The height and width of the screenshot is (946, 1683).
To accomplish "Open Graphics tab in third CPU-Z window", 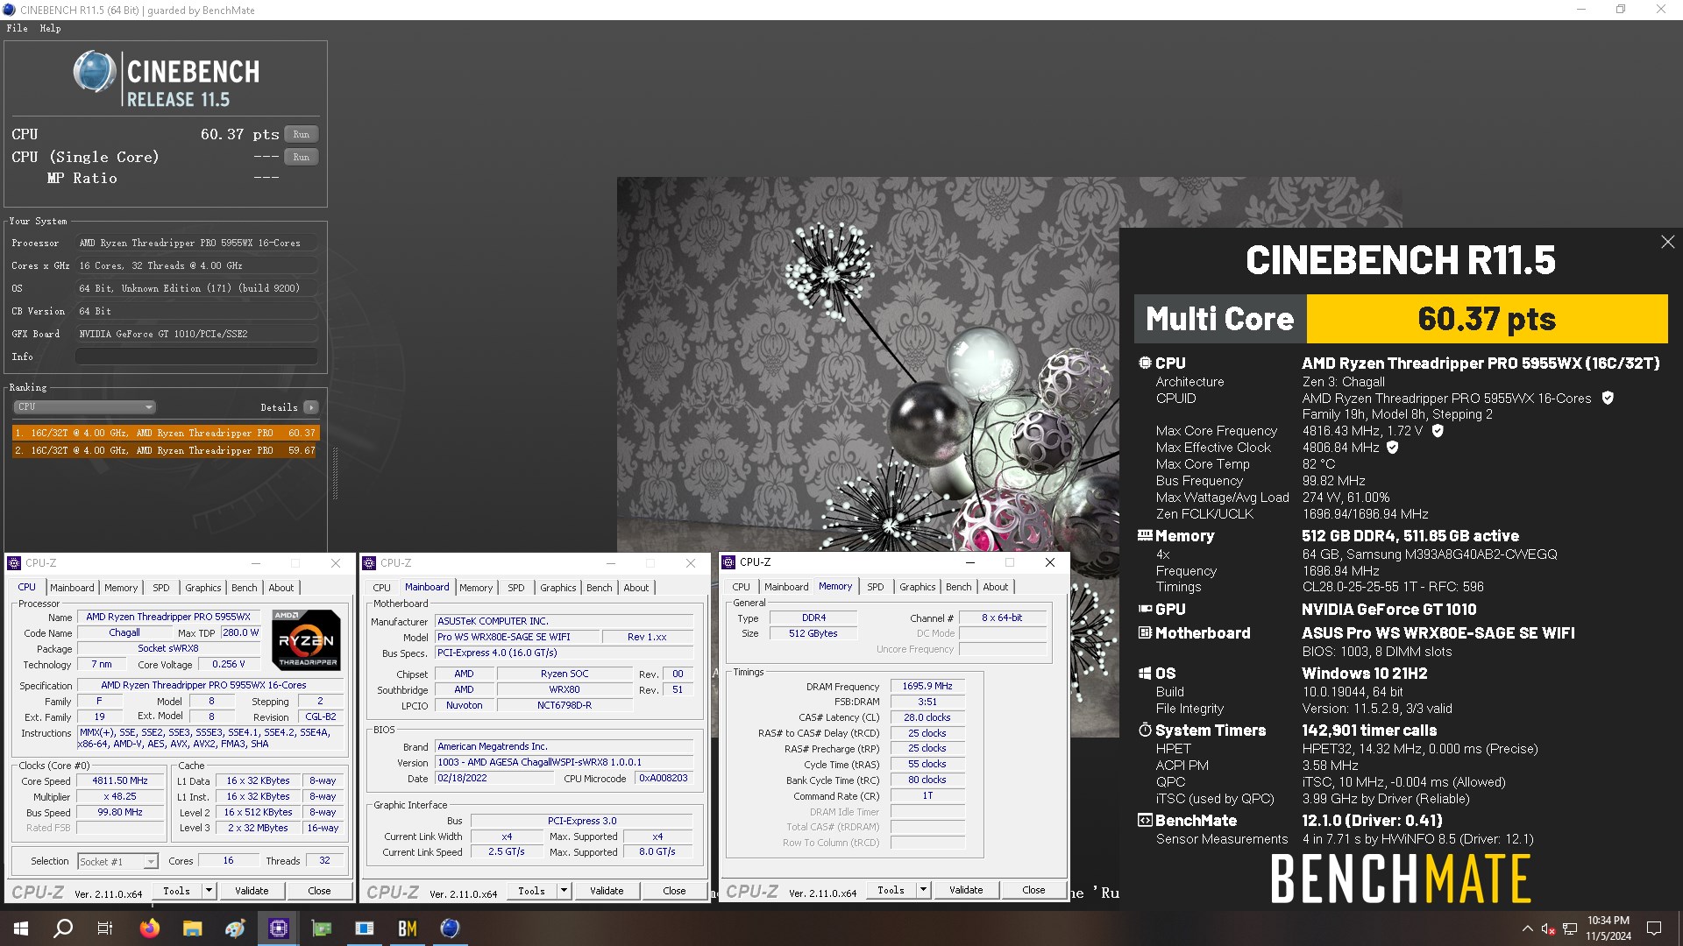I will click(x=917, y=587).
